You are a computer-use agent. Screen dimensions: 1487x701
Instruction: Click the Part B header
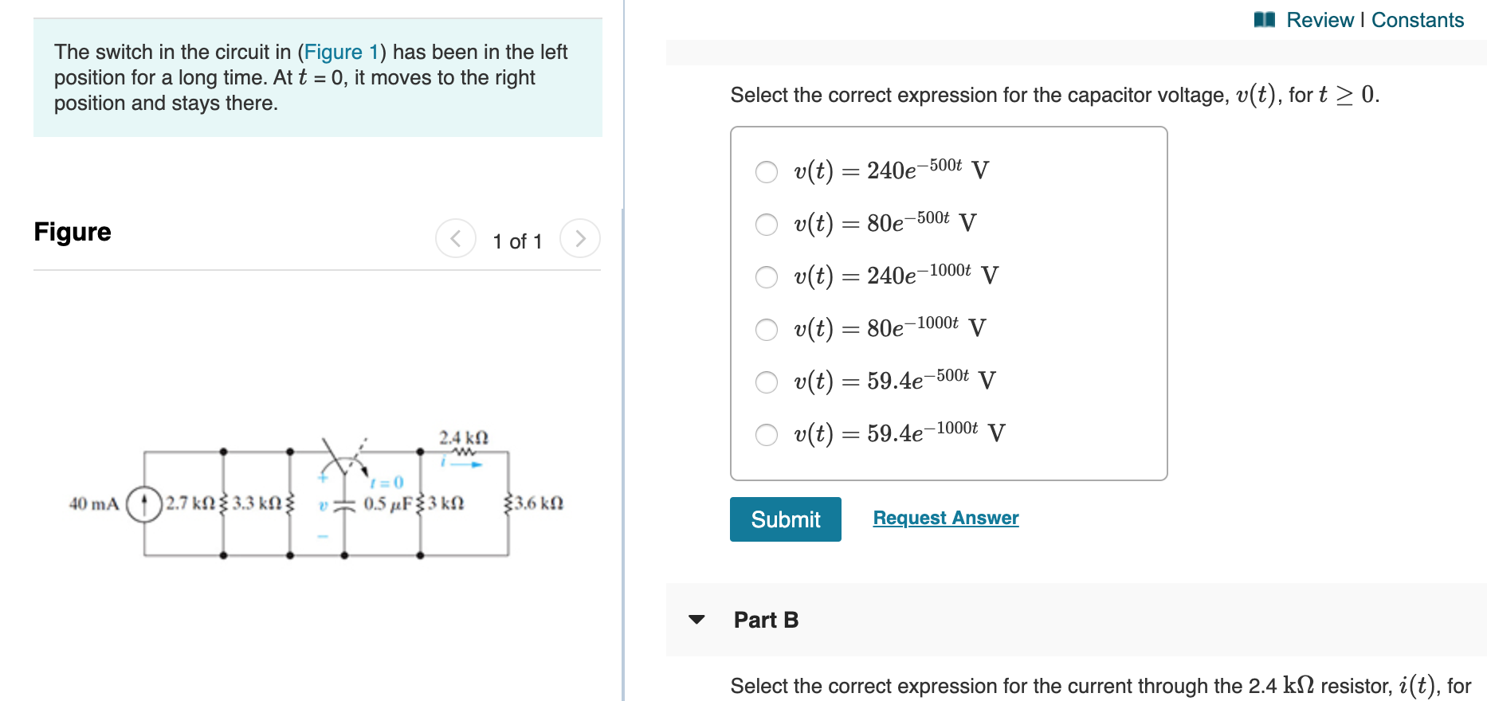765,621
